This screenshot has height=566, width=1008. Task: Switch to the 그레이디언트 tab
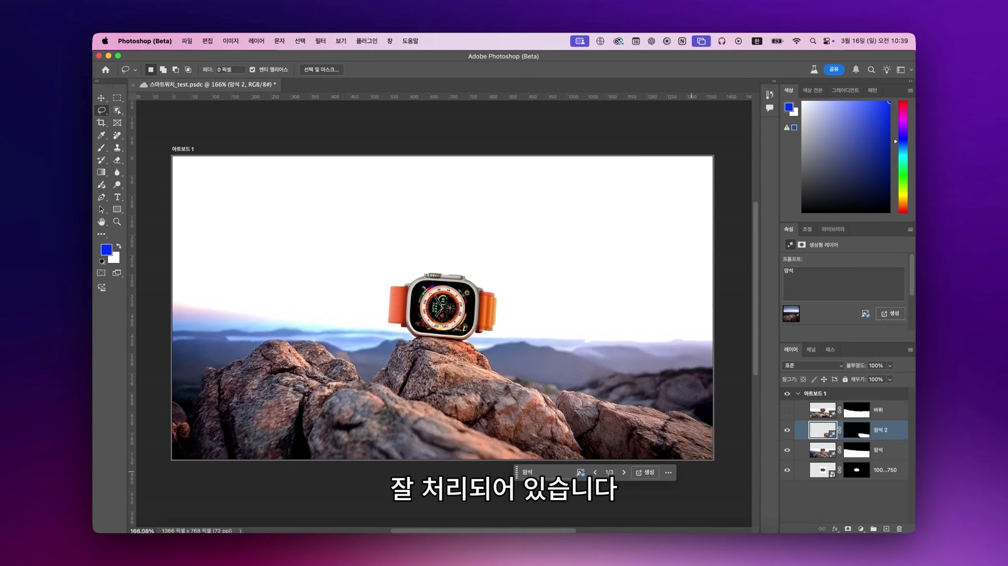[x=845, y=90]
